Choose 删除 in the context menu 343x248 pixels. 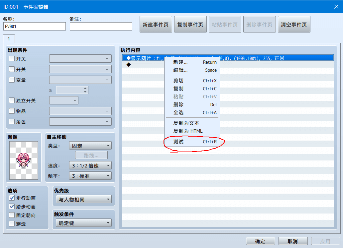pyautogui.click(x=192, y=104)
